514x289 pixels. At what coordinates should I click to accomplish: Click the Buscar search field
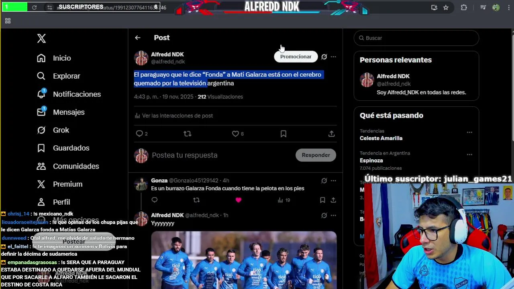click(416, 38)
